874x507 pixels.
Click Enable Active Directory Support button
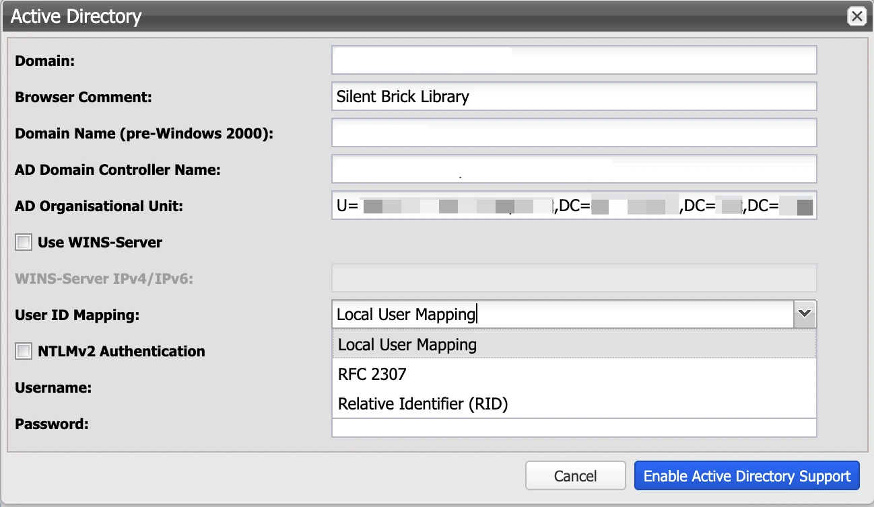[747, 476]
